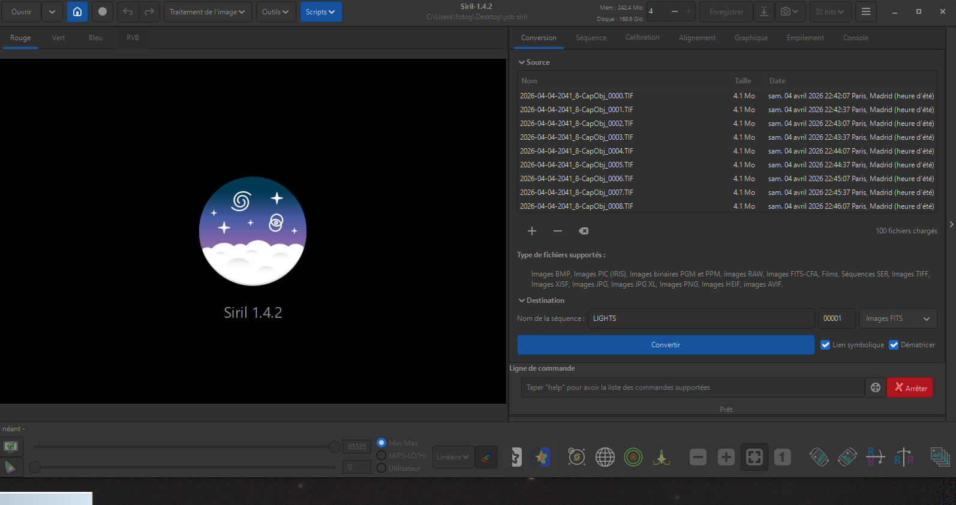Open the frame list stack icon

[940, 457]
